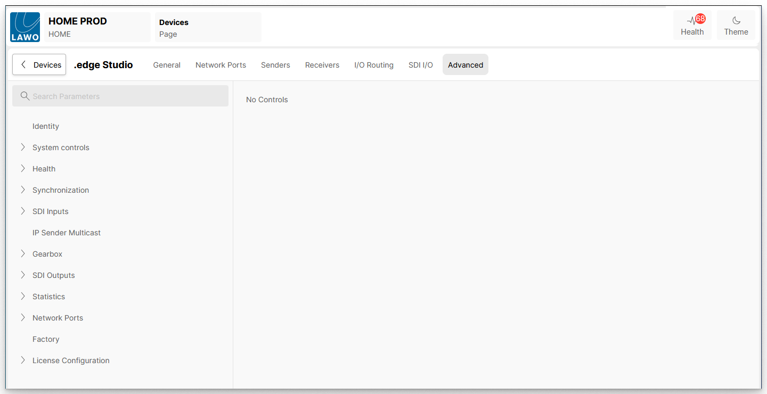Viewport: 767px width, 394px height.
Task: Expand the SDI Inputs node
Action: (23, 211)
